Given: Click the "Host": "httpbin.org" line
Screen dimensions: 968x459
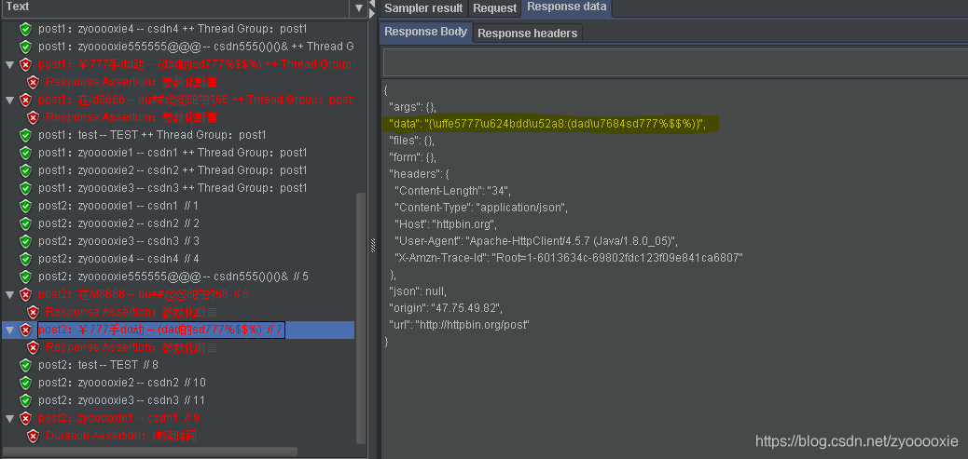Looking at the screenshot, I should coord(445,224).
